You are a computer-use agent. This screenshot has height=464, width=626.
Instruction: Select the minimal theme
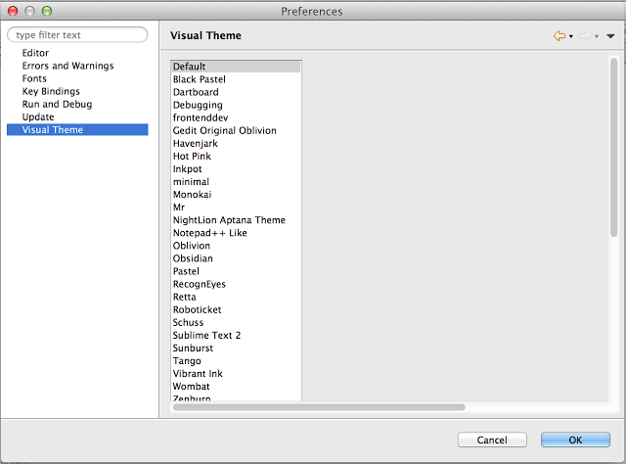point(191,182)
